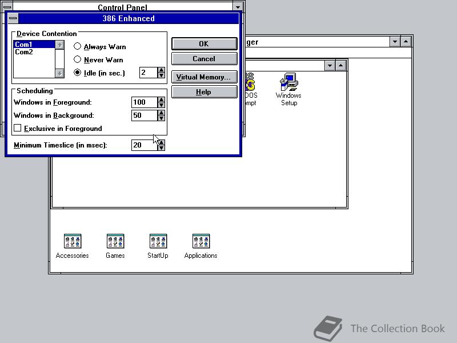
Task: Click the Minimum Timeslice input field
Action: pos(145,145)
